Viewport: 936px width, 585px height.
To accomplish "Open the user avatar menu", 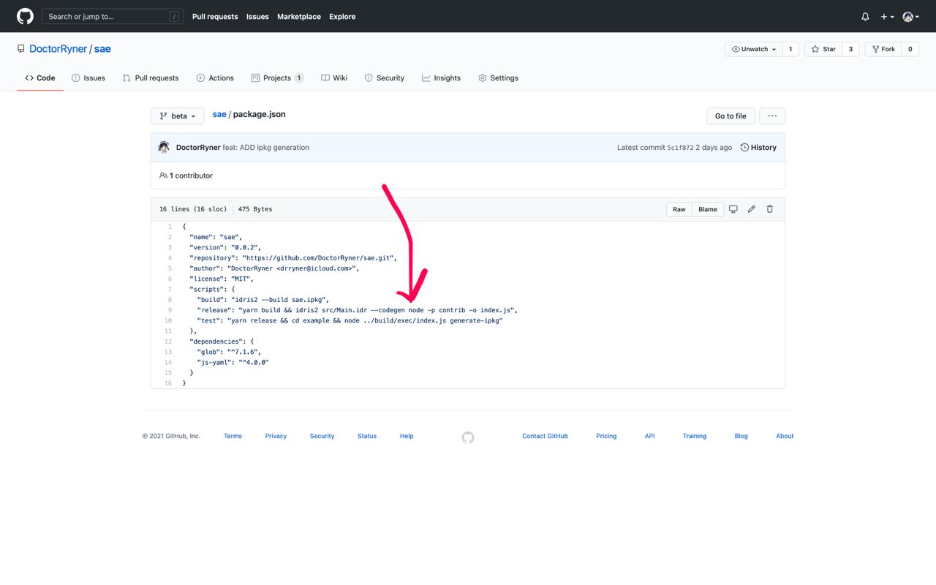I will pos(910,16).
